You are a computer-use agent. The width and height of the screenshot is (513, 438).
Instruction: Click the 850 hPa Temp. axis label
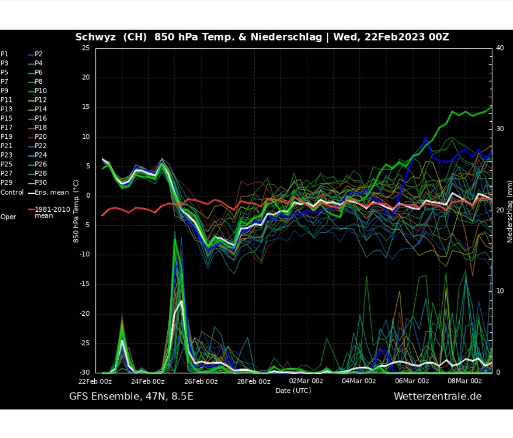[76, 211]
